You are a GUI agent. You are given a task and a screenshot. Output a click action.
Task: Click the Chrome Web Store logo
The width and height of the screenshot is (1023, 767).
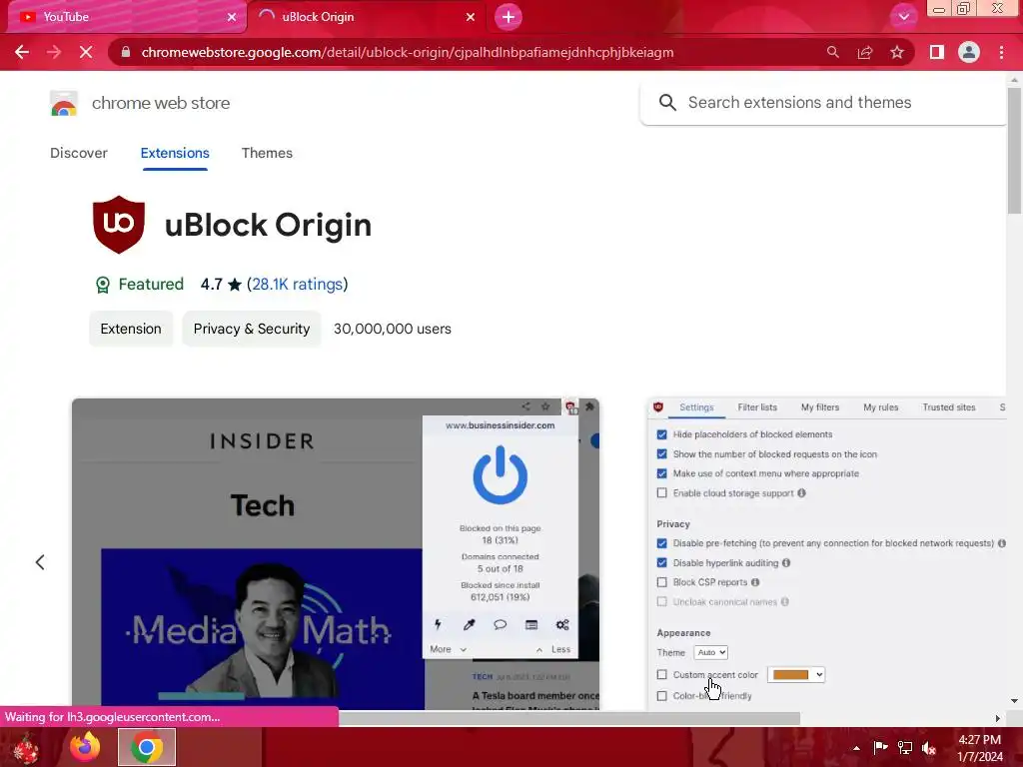click(64, 103)
